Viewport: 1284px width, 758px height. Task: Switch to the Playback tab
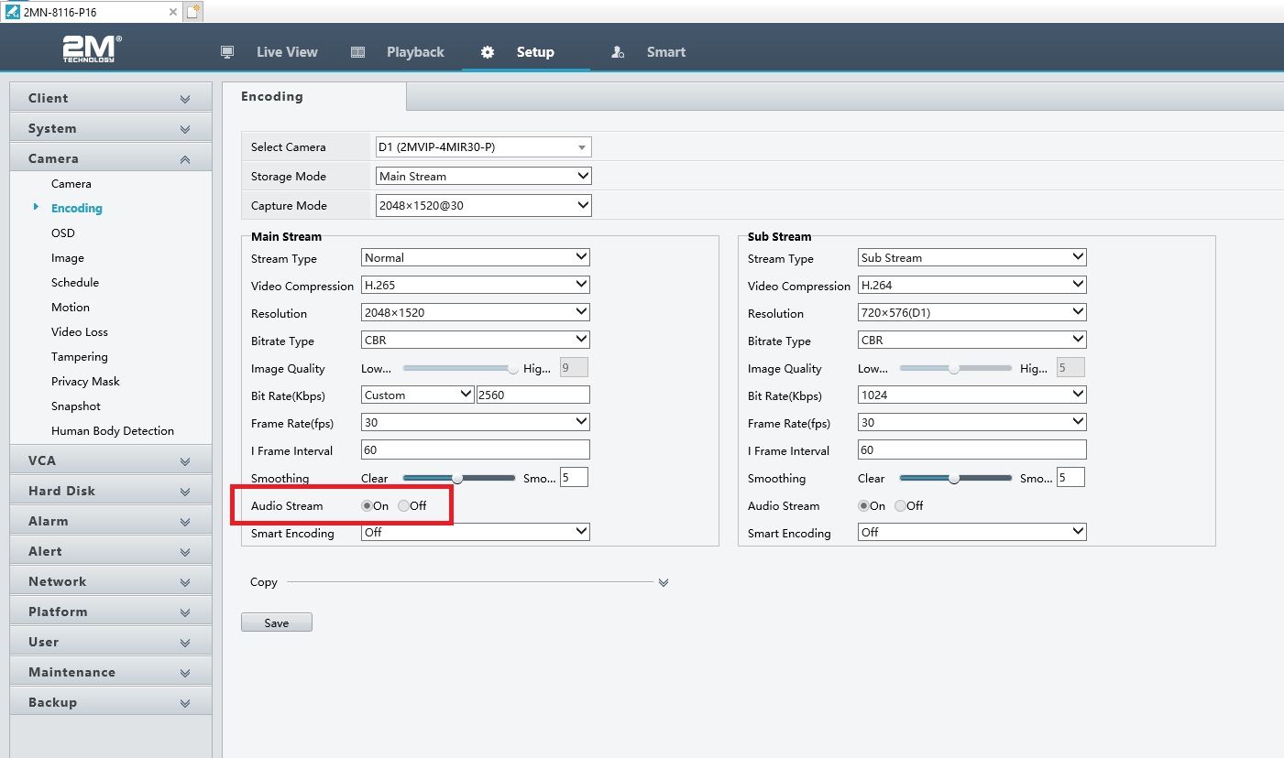point(414,52)
